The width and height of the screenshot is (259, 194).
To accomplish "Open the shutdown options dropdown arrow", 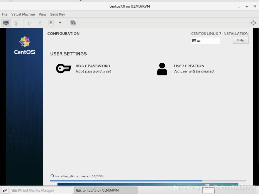I will click(60, 23).
